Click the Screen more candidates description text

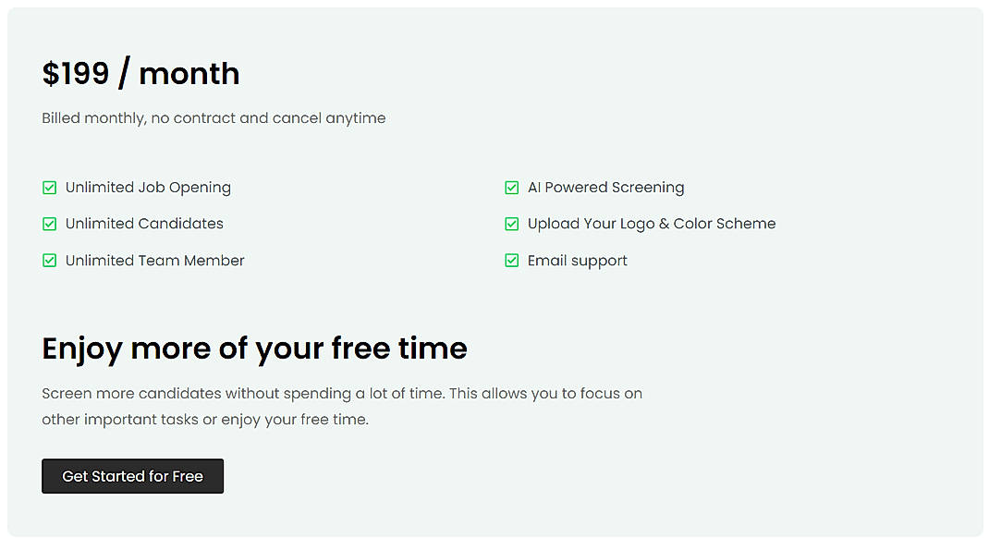click(x=342, y=406)
